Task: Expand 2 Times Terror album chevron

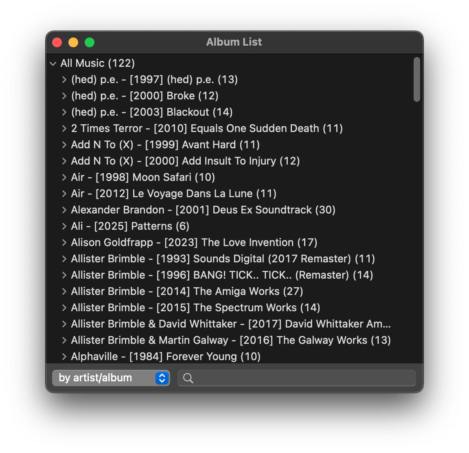Action: (64, 129)
